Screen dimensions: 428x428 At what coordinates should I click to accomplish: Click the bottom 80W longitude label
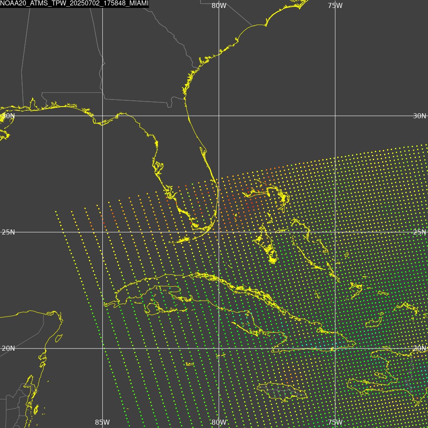point(219,422)
